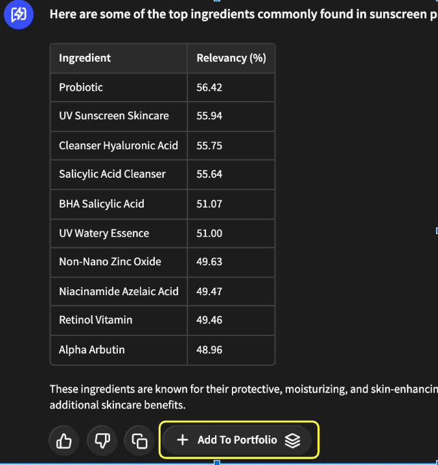Select the Alpha Arbutin row
The height and width of the screenshot is (465, 438).
coord(92,350)
